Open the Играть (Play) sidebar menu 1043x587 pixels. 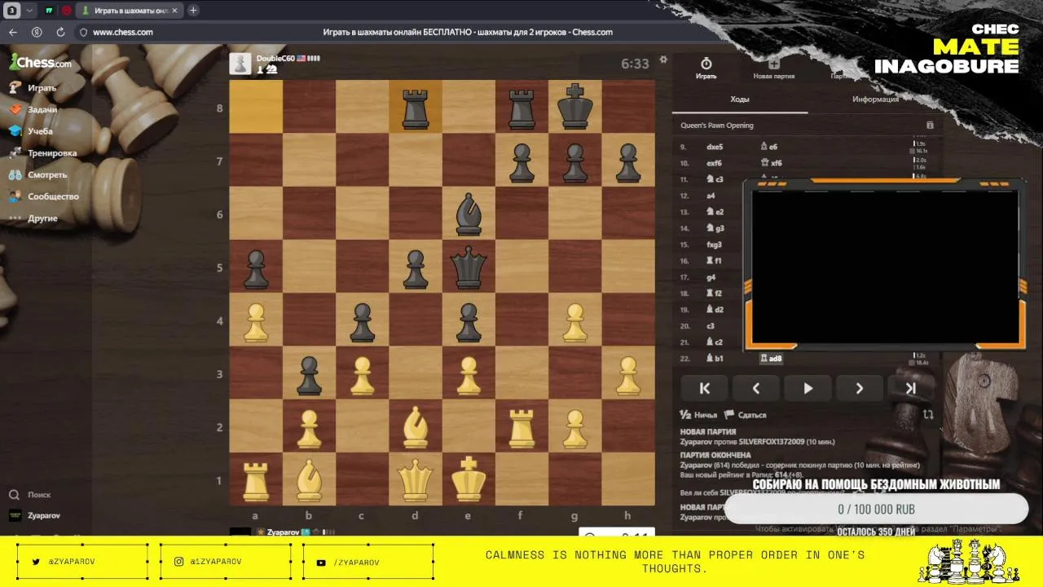pos(33,87)
